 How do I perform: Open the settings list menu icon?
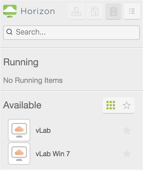coord(132,12)
